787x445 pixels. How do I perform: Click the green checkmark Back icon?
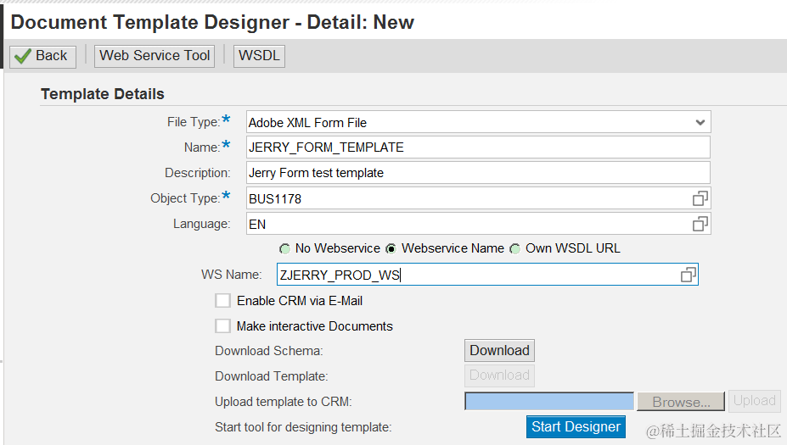click(22, 56)
